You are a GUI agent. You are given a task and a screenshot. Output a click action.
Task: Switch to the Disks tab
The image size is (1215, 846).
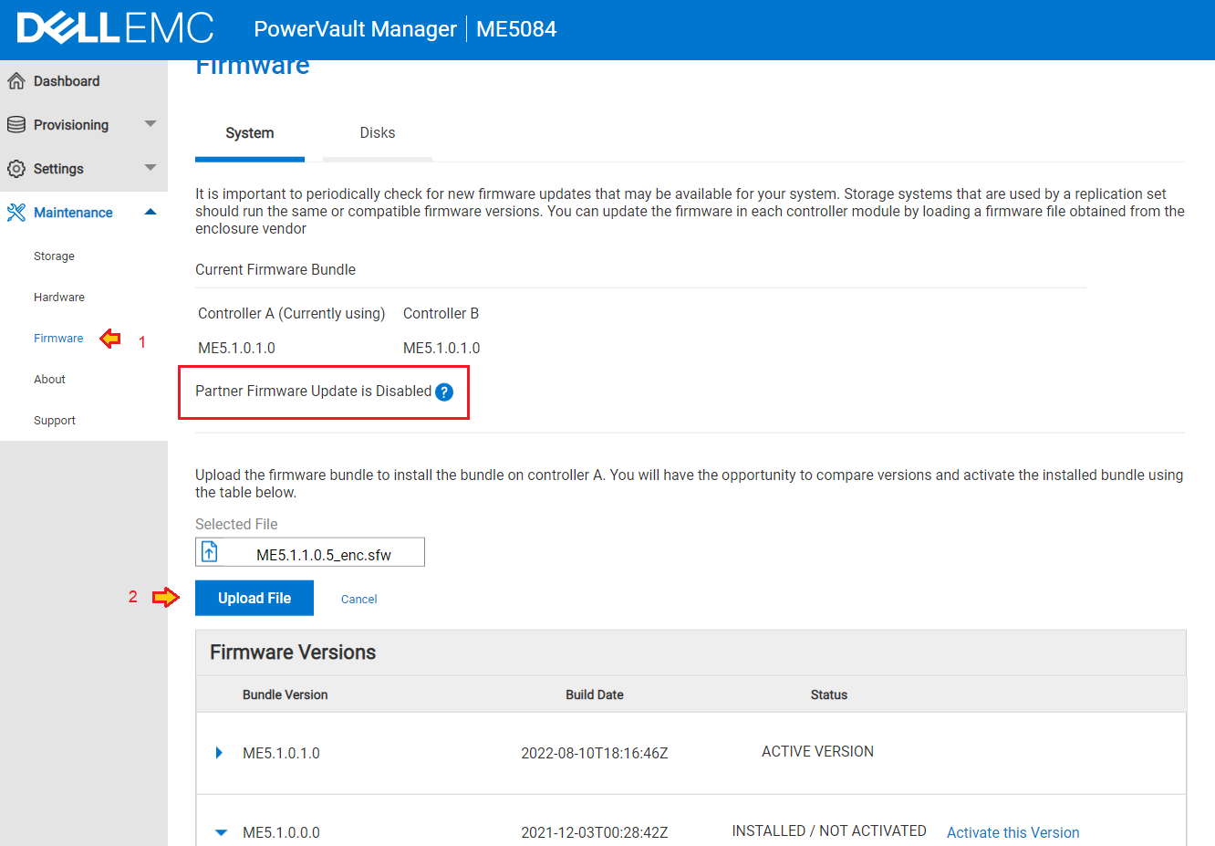pos(377,132)
